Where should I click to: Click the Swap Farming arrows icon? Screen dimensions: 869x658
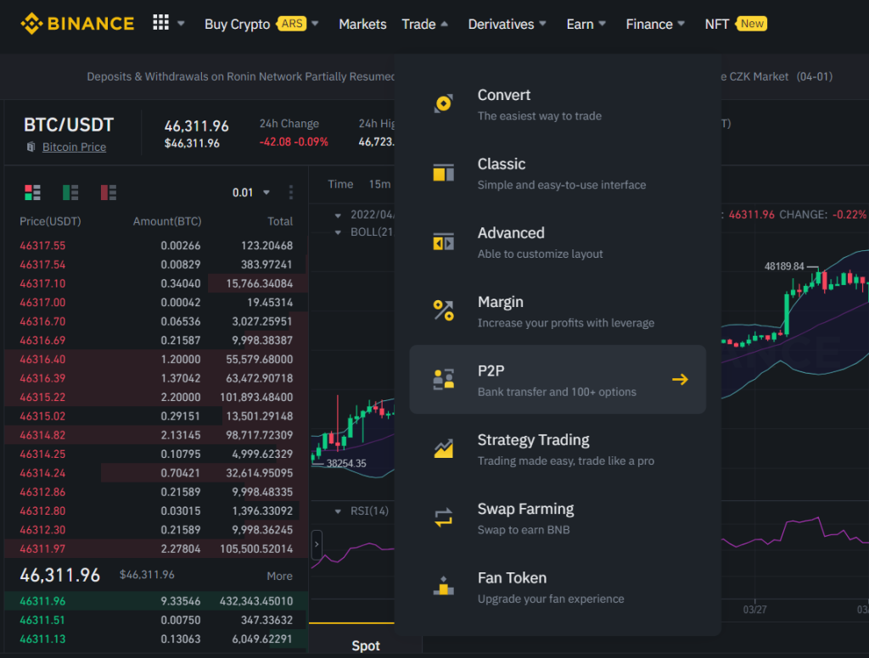443,517
